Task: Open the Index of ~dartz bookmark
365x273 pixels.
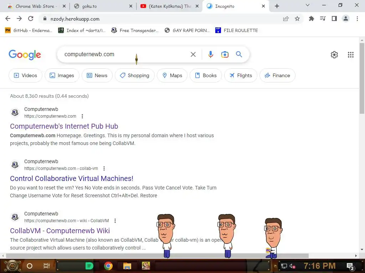Action: click(x=82, y=31)
